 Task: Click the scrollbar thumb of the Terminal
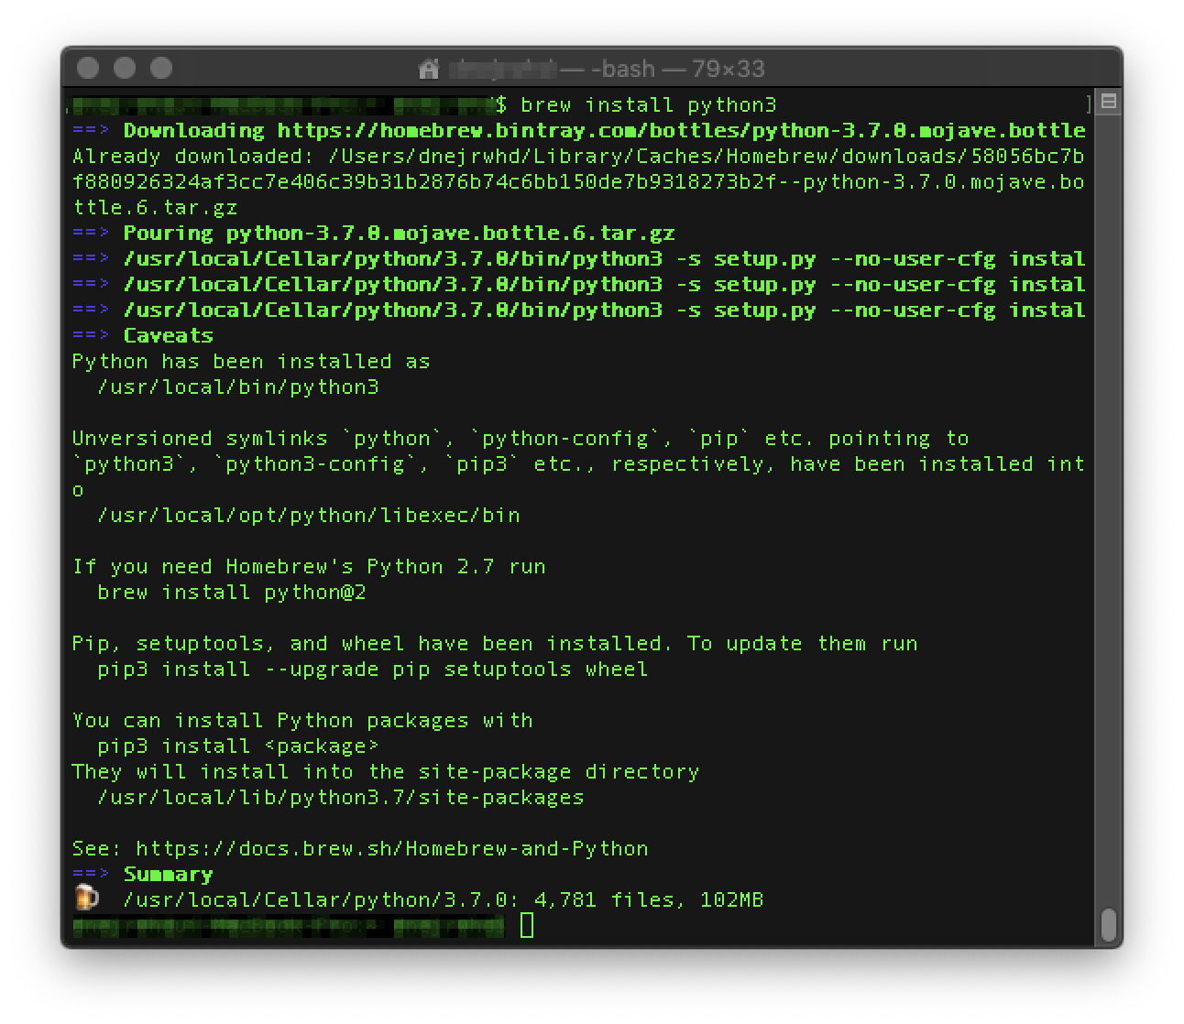(x=1109, y=925)
